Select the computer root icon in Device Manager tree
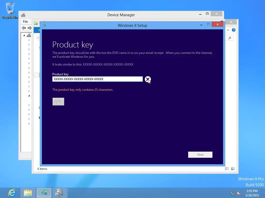This screenshot has height=198, width=265. 29,35
